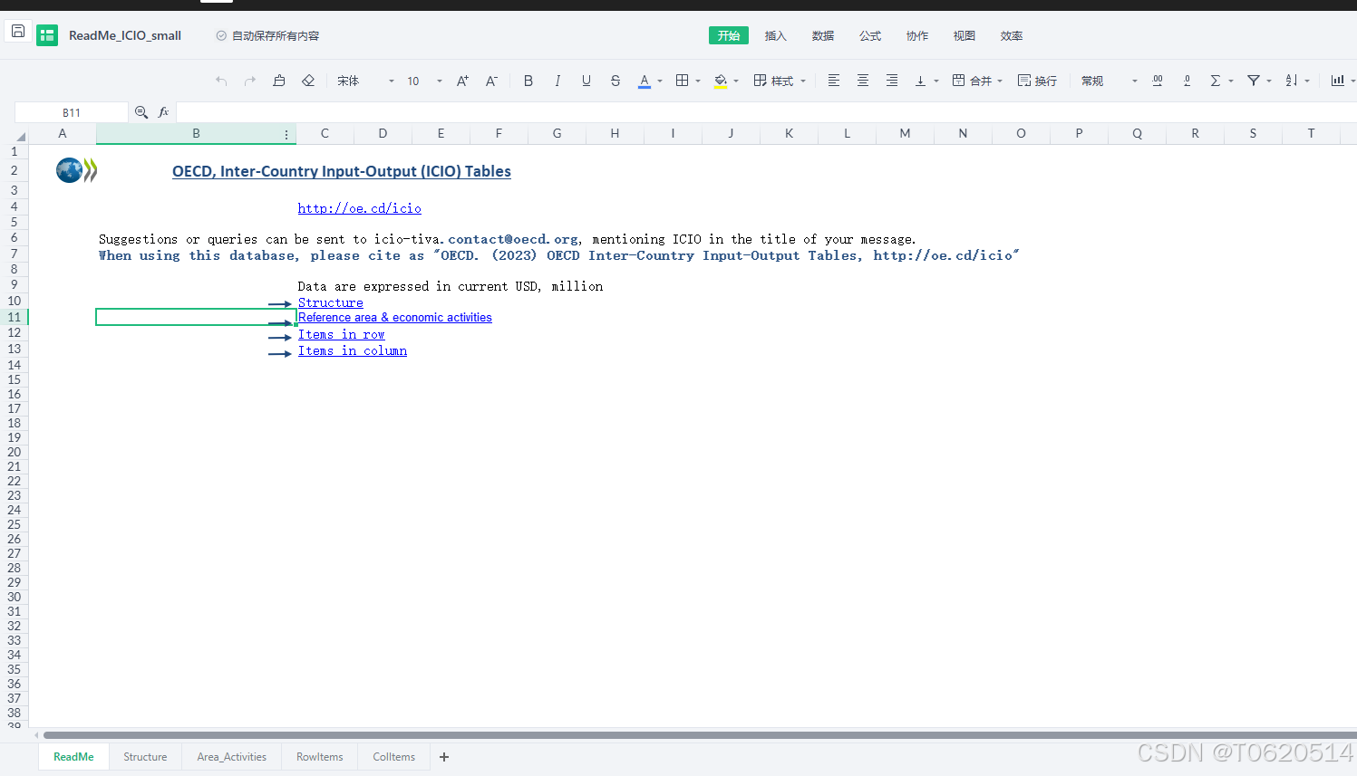Open the Items in row link
1357x776 pixels.
click(x=342, y=334)
